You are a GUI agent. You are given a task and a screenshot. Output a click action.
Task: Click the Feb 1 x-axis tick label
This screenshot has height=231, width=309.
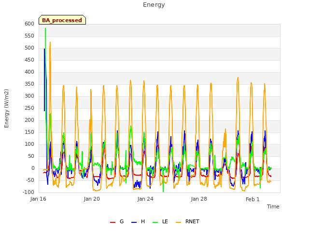tap(253, 199)
